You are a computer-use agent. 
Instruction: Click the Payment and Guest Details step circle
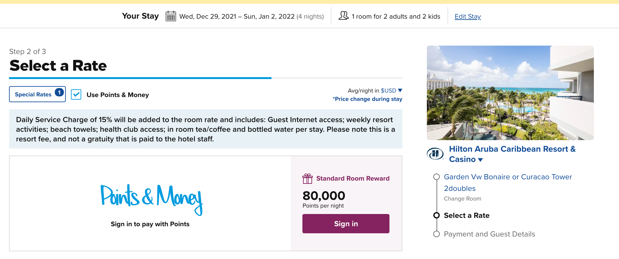[437, 234]
